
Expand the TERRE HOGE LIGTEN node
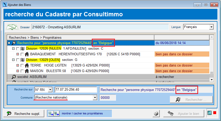18,65
